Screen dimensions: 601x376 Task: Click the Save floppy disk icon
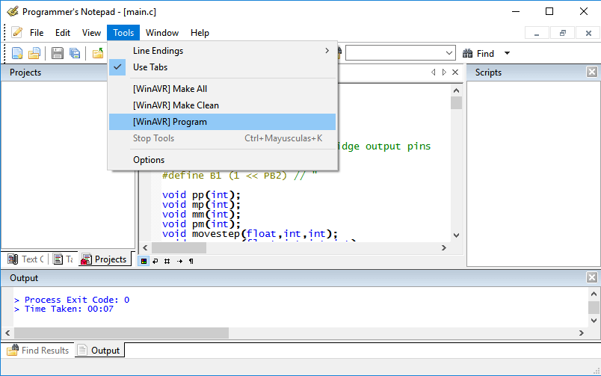pos(57,53)
